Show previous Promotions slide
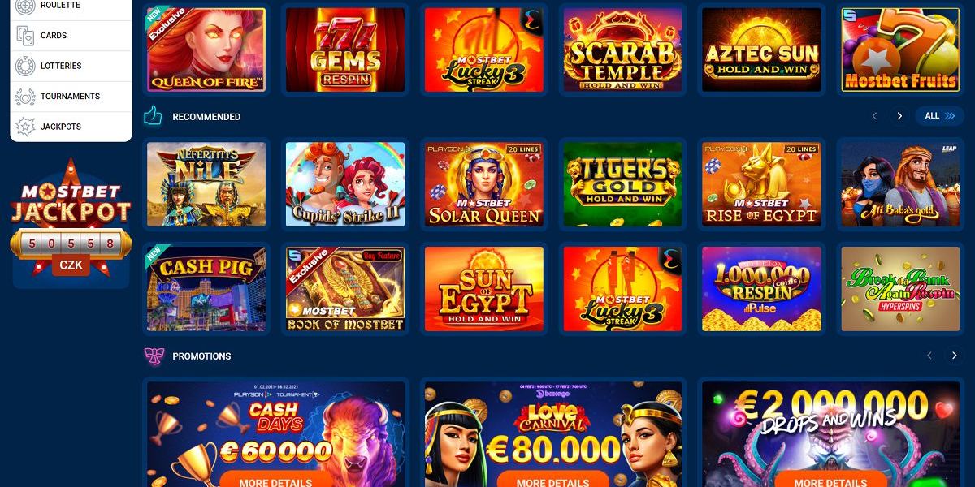Image resolution: width=975 pixels, height=487 pixels. pos(930,356)
